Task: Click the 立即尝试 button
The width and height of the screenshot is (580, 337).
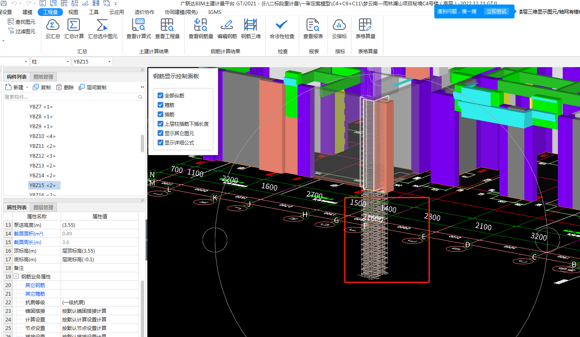Action: pos(496,11)
